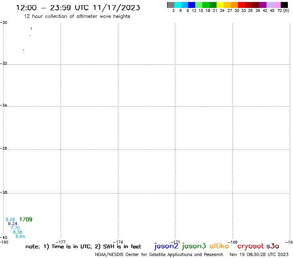Screen dimensions: 293x258
Task: Click the -36 latitude axis label
Action: click(4, 148)
